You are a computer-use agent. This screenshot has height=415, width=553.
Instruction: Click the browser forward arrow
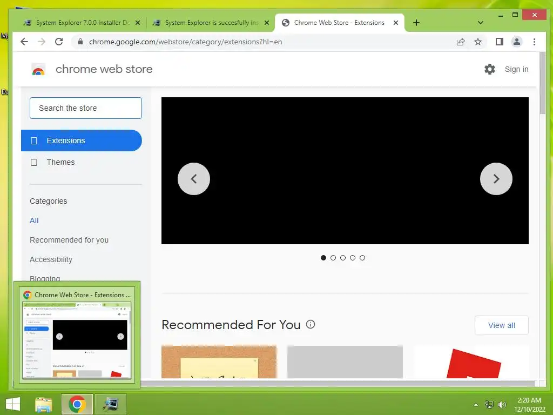(x=42, y=42)
